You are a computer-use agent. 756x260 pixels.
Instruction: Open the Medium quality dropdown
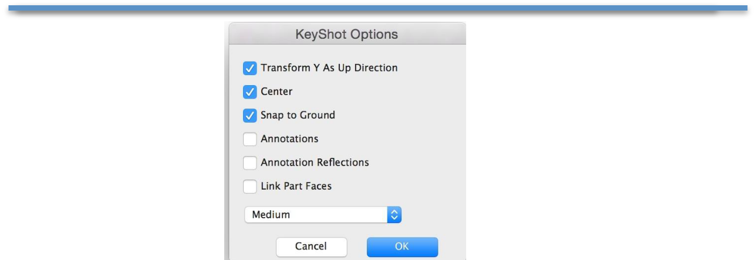[323, 215]
